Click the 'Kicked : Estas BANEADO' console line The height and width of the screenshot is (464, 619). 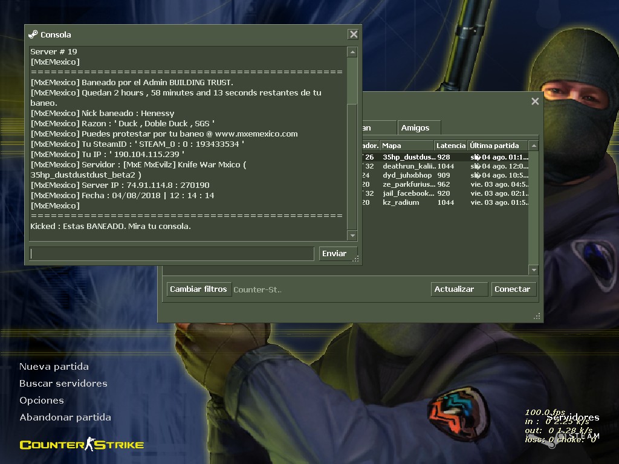click(x=111, y=226)
